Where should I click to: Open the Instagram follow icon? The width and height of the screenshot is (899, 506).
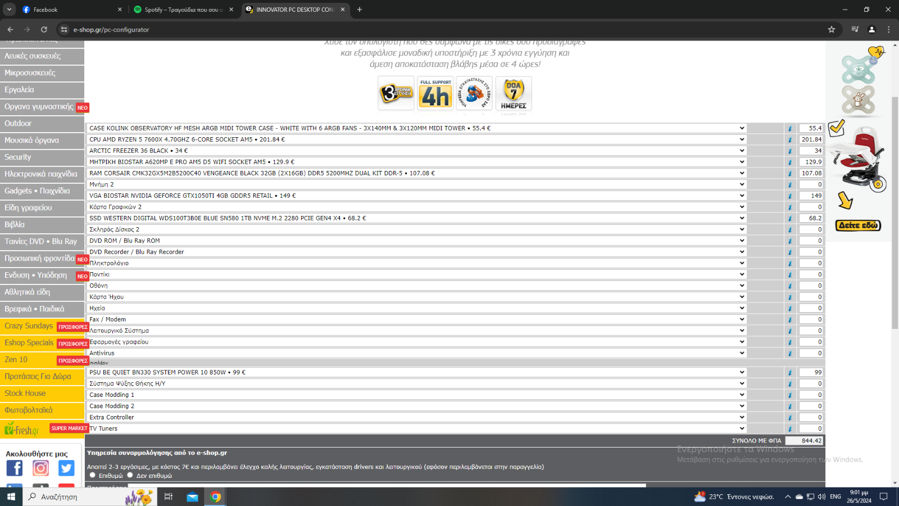click(40, 468)
